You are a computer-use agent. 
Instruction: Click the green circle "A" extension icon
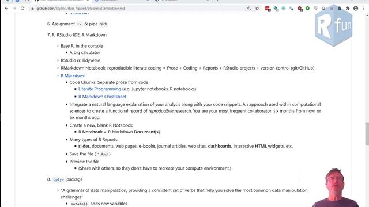point(307,9)
